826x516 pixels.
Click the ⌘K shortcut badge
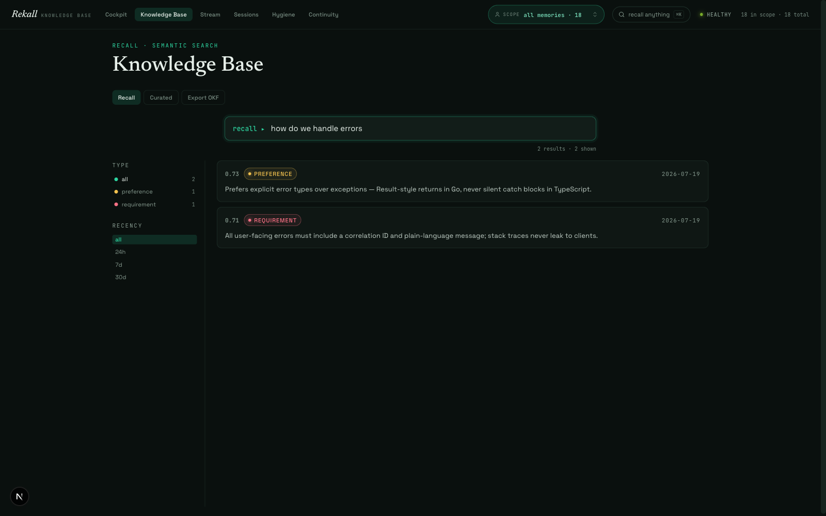tap(678, 14)
